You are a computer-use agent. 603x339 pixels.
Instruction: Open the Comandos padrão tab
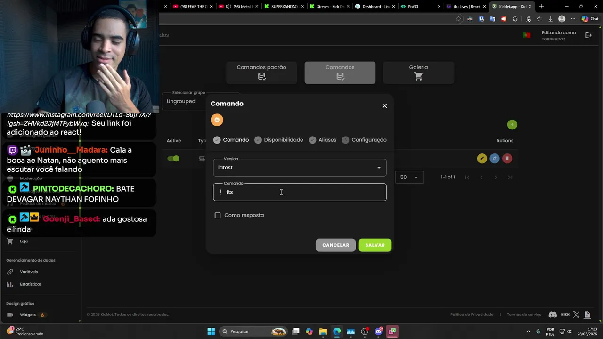[x=261, y=73]
